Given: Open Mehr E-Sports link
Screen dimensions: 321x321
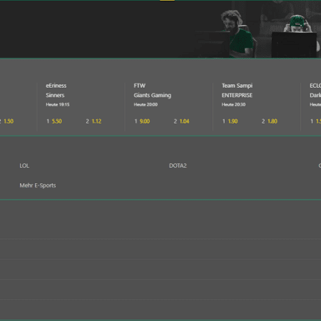Looking at the screenshot, I should point(38,185).
